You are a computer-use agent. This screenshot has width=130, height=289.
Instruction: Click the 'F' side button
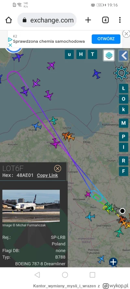click(x=123, y=171)
